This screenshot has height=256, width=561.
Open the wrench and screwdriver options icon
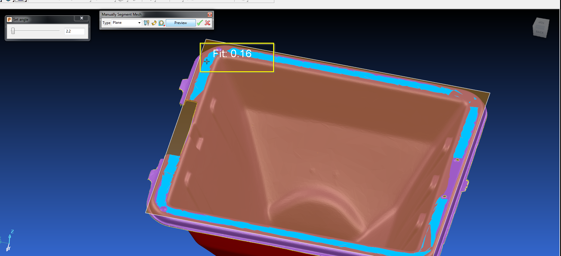tap(146, 23)
